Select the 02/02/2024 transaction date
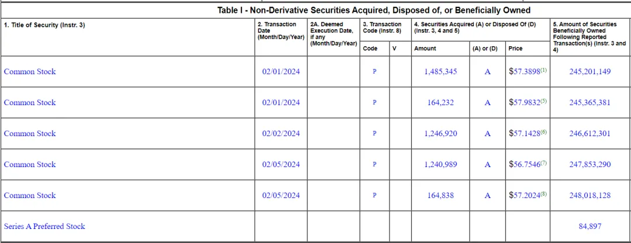The image size is (631, 243). [281, 134]
